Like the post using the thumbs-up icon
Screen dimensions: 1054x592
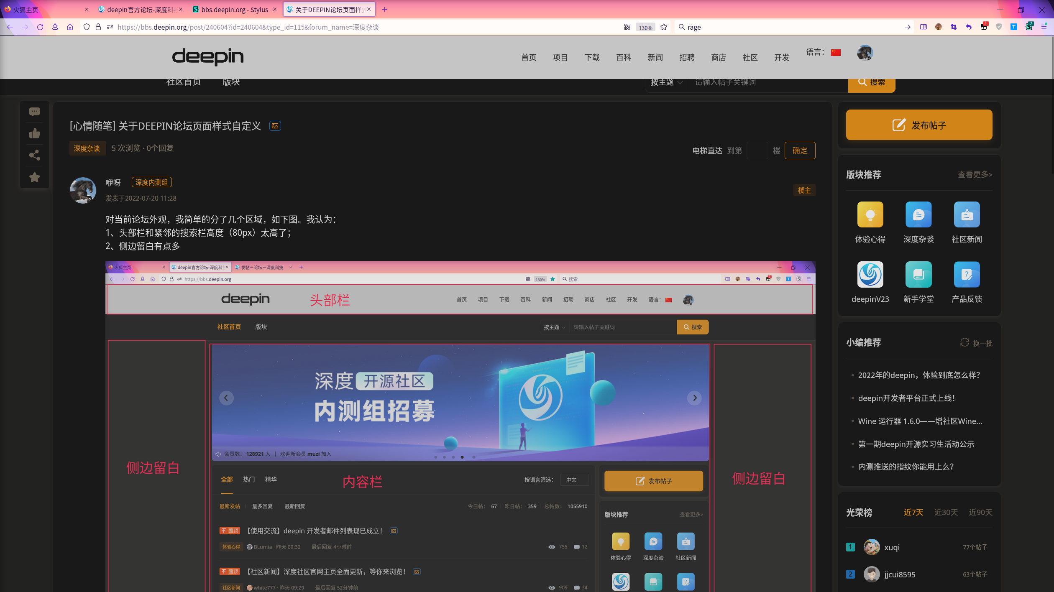[35, 133]
